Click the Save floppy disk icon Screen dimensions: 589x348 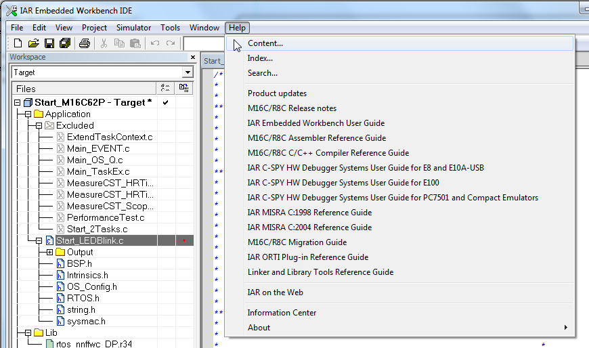point(49,43)
